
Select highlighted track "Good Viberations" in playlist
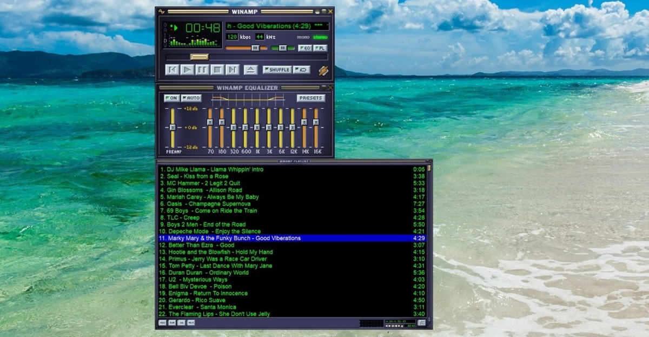[292, 238]
